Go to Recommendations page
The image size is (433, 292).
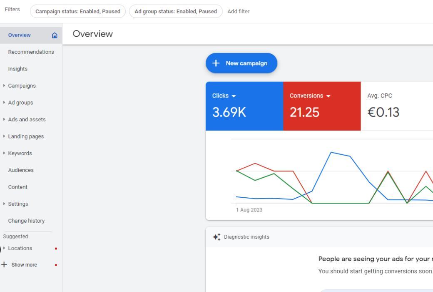(31, 52)
